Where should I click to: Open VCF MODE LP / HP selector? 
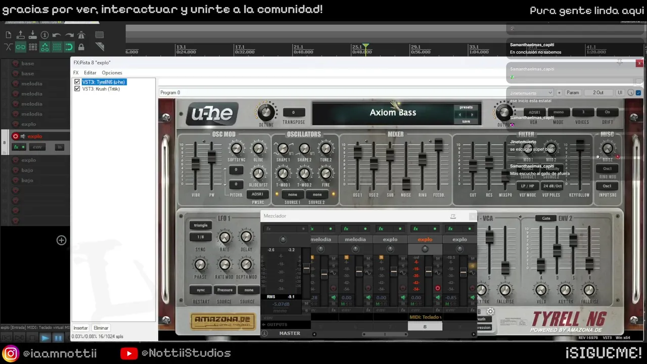pos(528,186)
